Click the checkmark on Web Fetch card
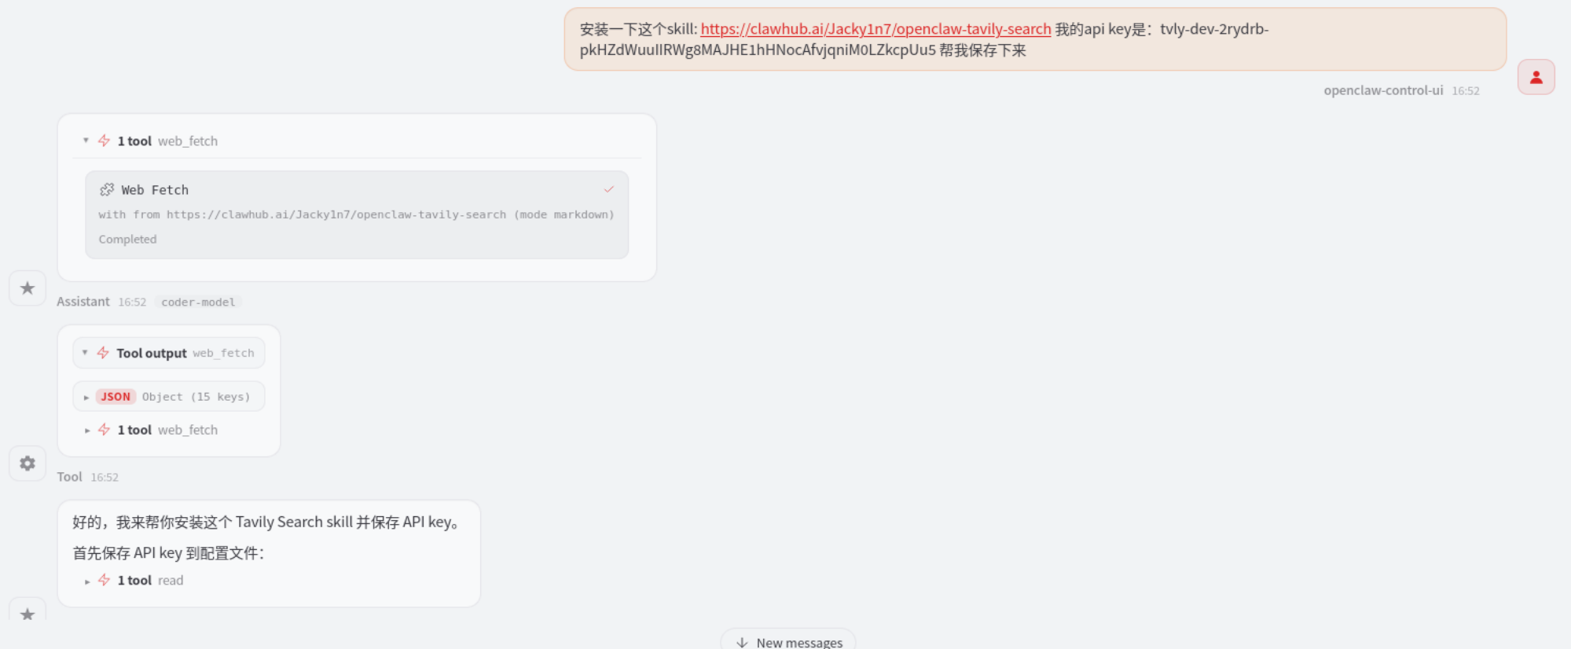Image resolution: width=1571 pixels, height=649 pixels. tap(608, 189)
